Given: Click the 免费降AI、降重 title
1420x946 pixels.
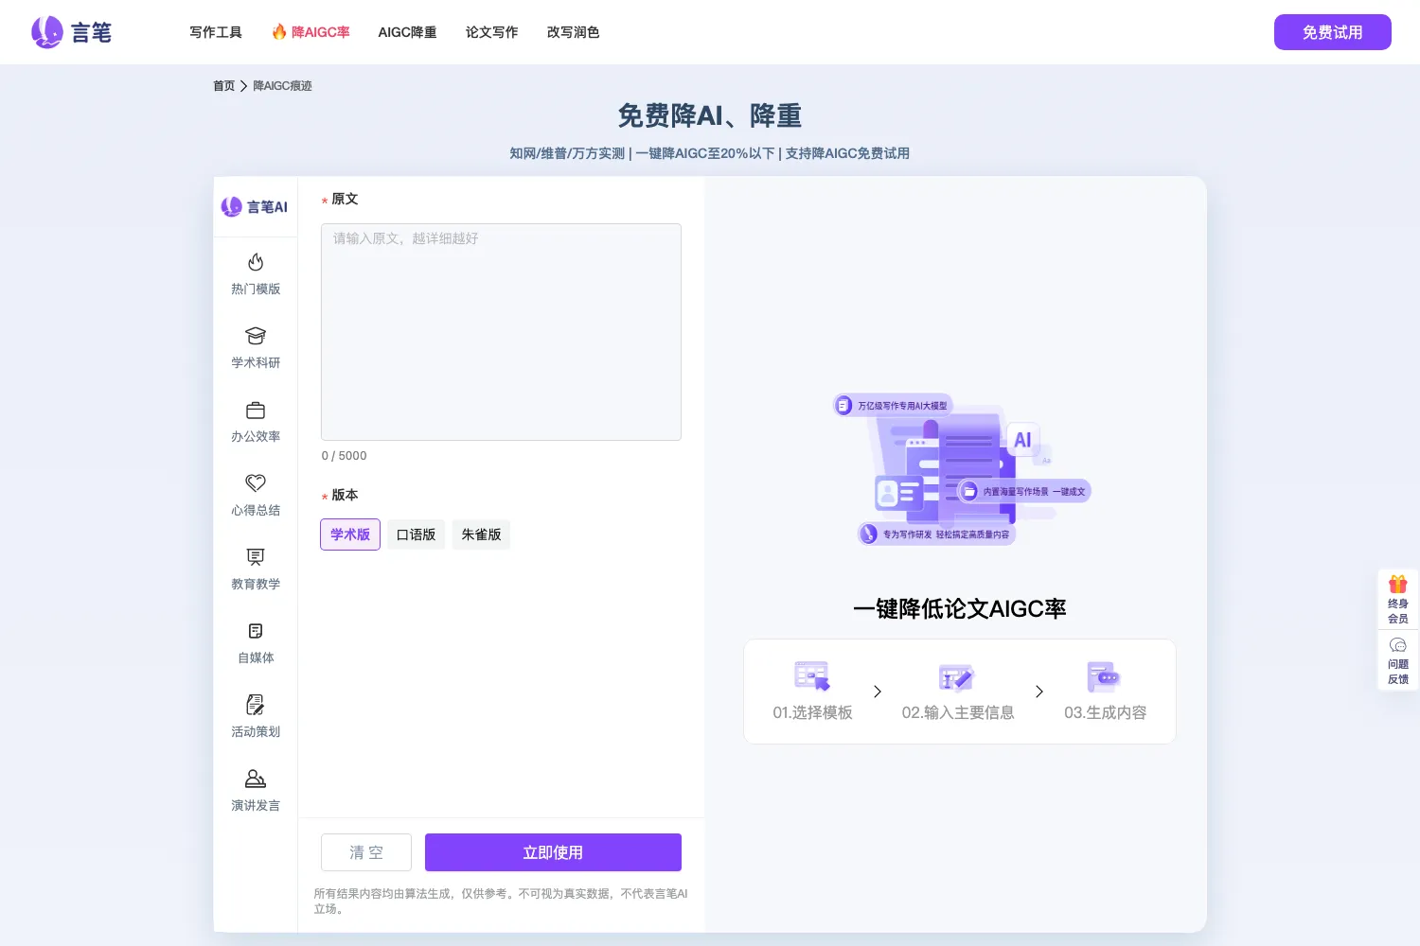Looking at the screenshot, I should coord(710,115).
